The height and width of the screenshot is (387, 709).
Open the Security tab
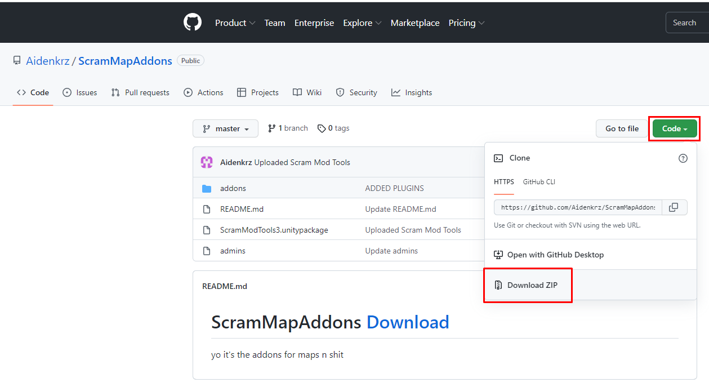coord(356,92)
